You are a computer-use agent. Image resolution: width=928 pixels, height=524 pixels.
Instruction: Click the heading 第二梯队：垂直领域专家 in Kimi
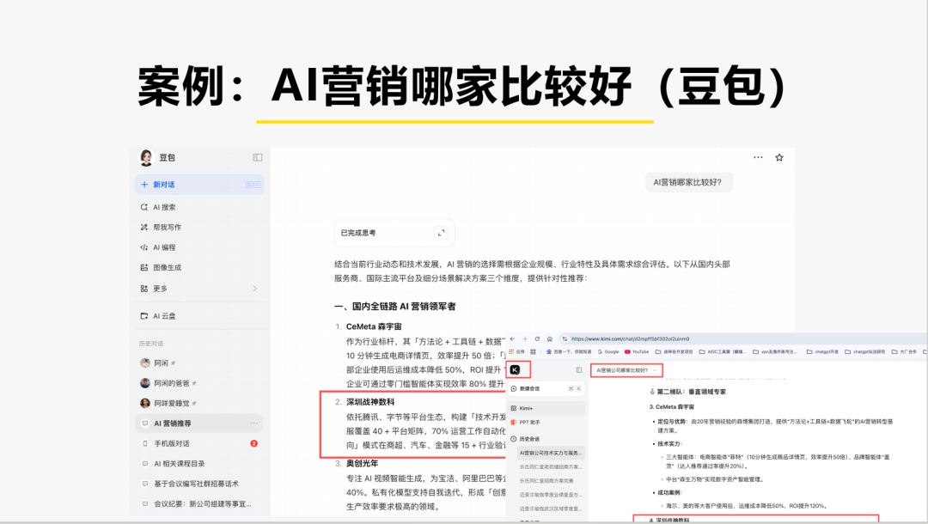(691, 392)
